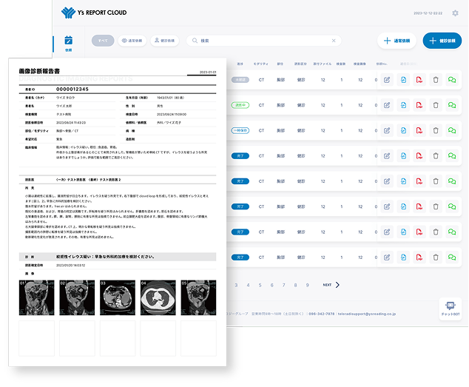Click the 添付ファイル column header

pyautogui.click(x=322, y=64)
